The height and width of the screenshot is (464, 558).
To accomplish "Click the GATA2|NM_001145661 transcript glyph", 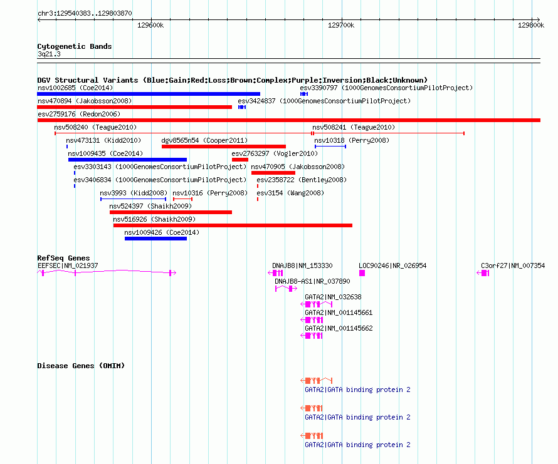I will tap(312, 319).
